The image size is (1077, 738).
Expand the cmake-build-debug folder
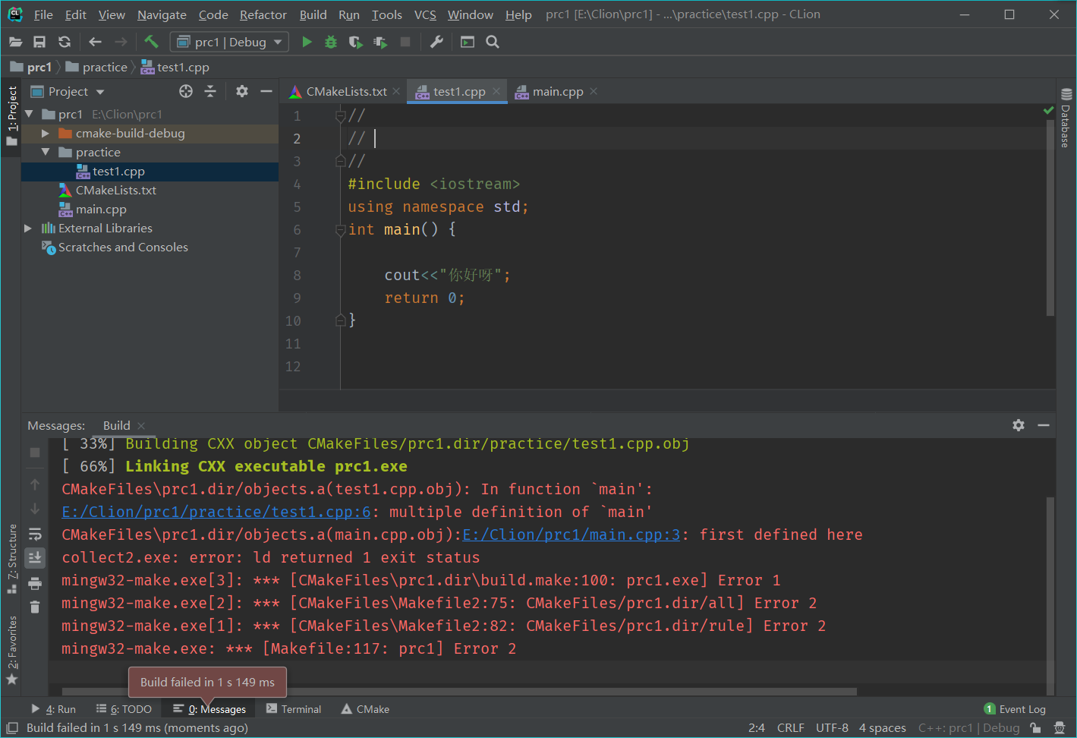coord(45,132)
